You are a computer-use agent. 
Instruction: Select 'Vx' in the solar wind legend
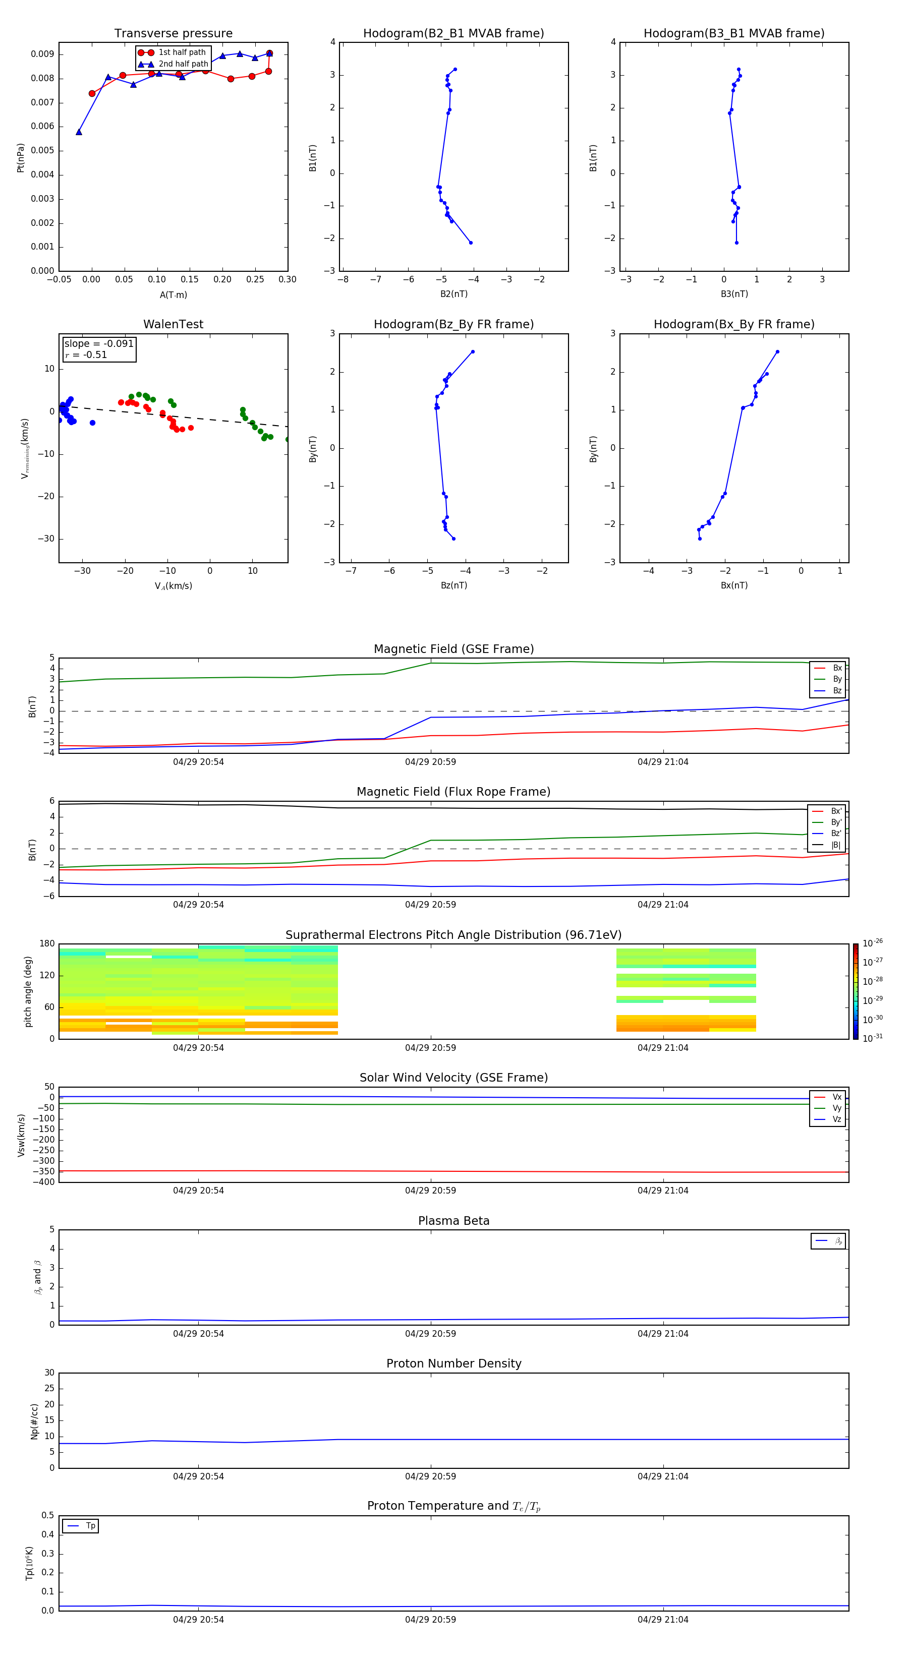click(x=828, y=1097)
